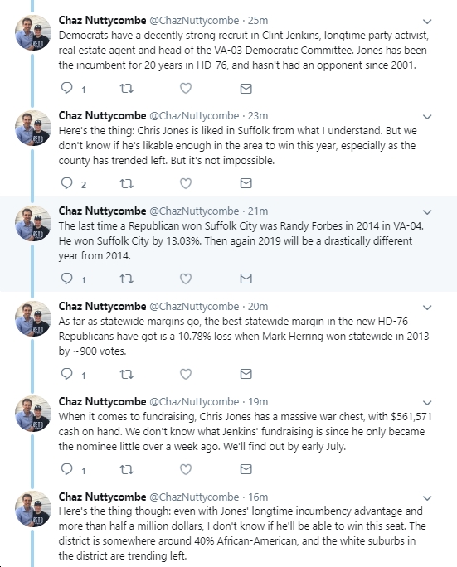Screen dimensions: 457x567
Task: Retweet the 20m statewide margins tweet
Action: (127, 374)
